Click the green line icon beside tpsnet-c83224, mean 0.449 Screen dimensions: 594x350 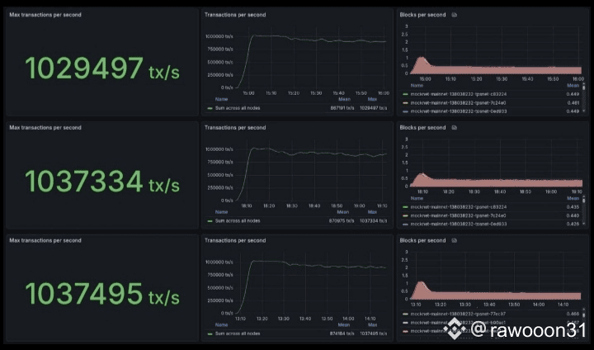pyautogui.click(x=405, y=94)
